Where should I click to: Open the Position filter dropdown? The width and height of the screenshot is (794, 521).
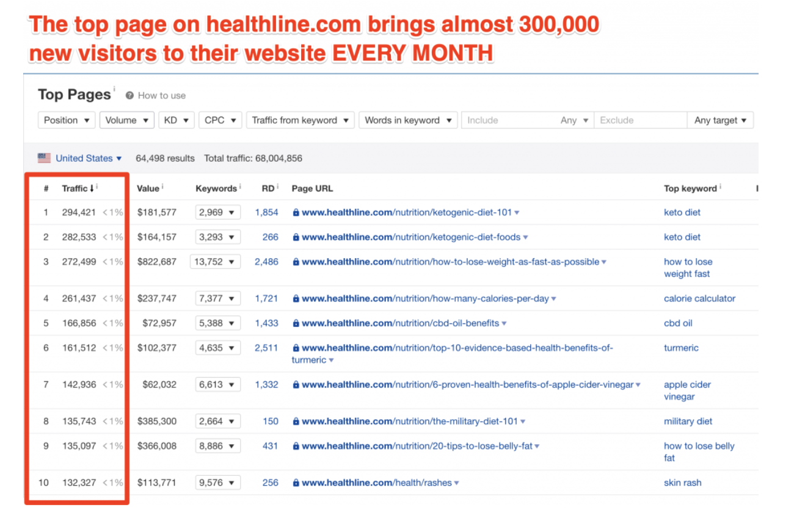[67, 120]
